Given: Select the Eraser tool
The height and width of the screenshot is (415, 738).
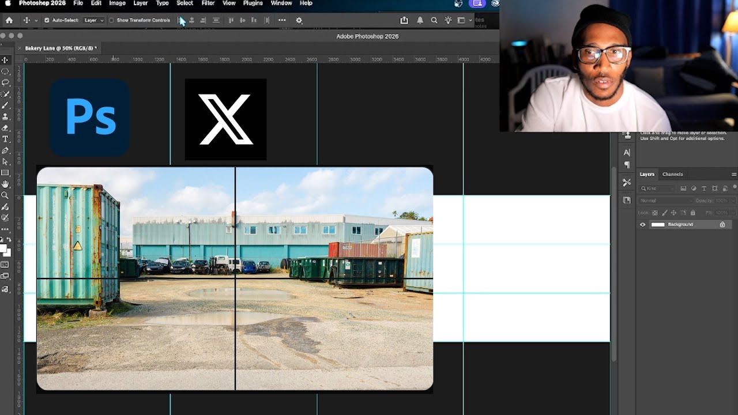Looking at the screenshot, I should (5, 127).
